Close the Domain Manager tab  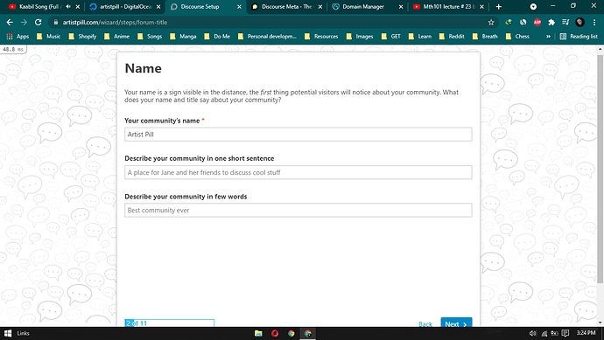point(401,6)
